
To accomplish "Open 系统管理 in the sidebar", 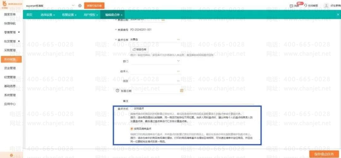I will pos(10,95).
